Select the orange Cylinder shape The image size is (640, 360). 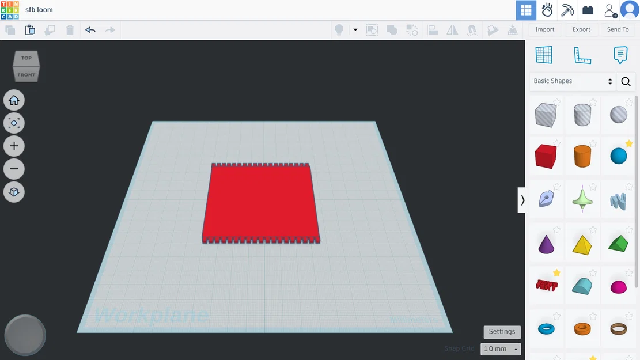582,156
